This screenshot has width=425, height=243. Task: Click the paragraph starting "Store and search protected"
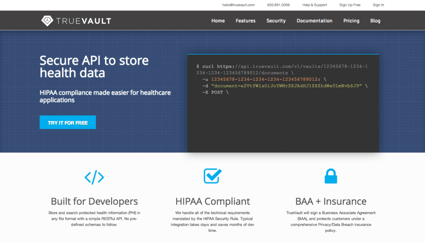[x=94, y=219]
